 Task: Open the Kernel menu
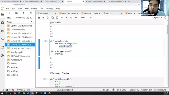(34, 8)
